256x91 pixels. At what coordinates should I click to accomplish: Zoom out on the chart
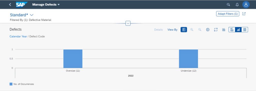[x=200, y=30]
